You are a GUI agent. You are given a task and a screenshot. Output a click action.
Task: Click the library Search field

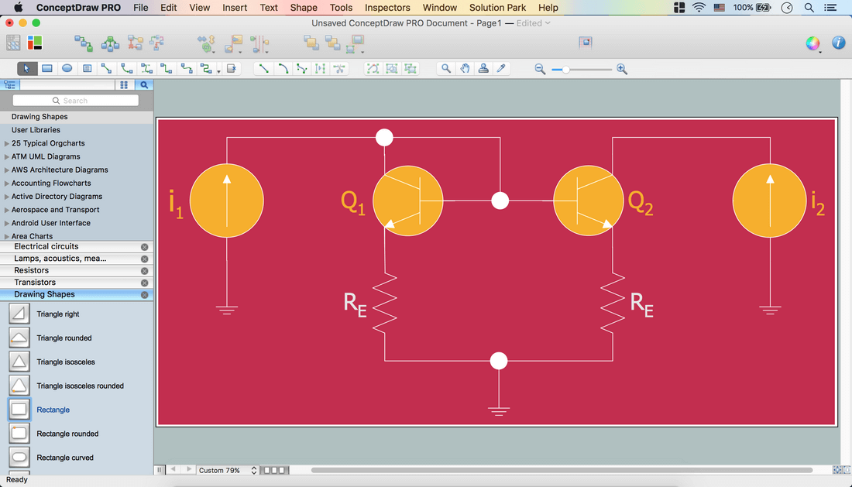point(76,101)
